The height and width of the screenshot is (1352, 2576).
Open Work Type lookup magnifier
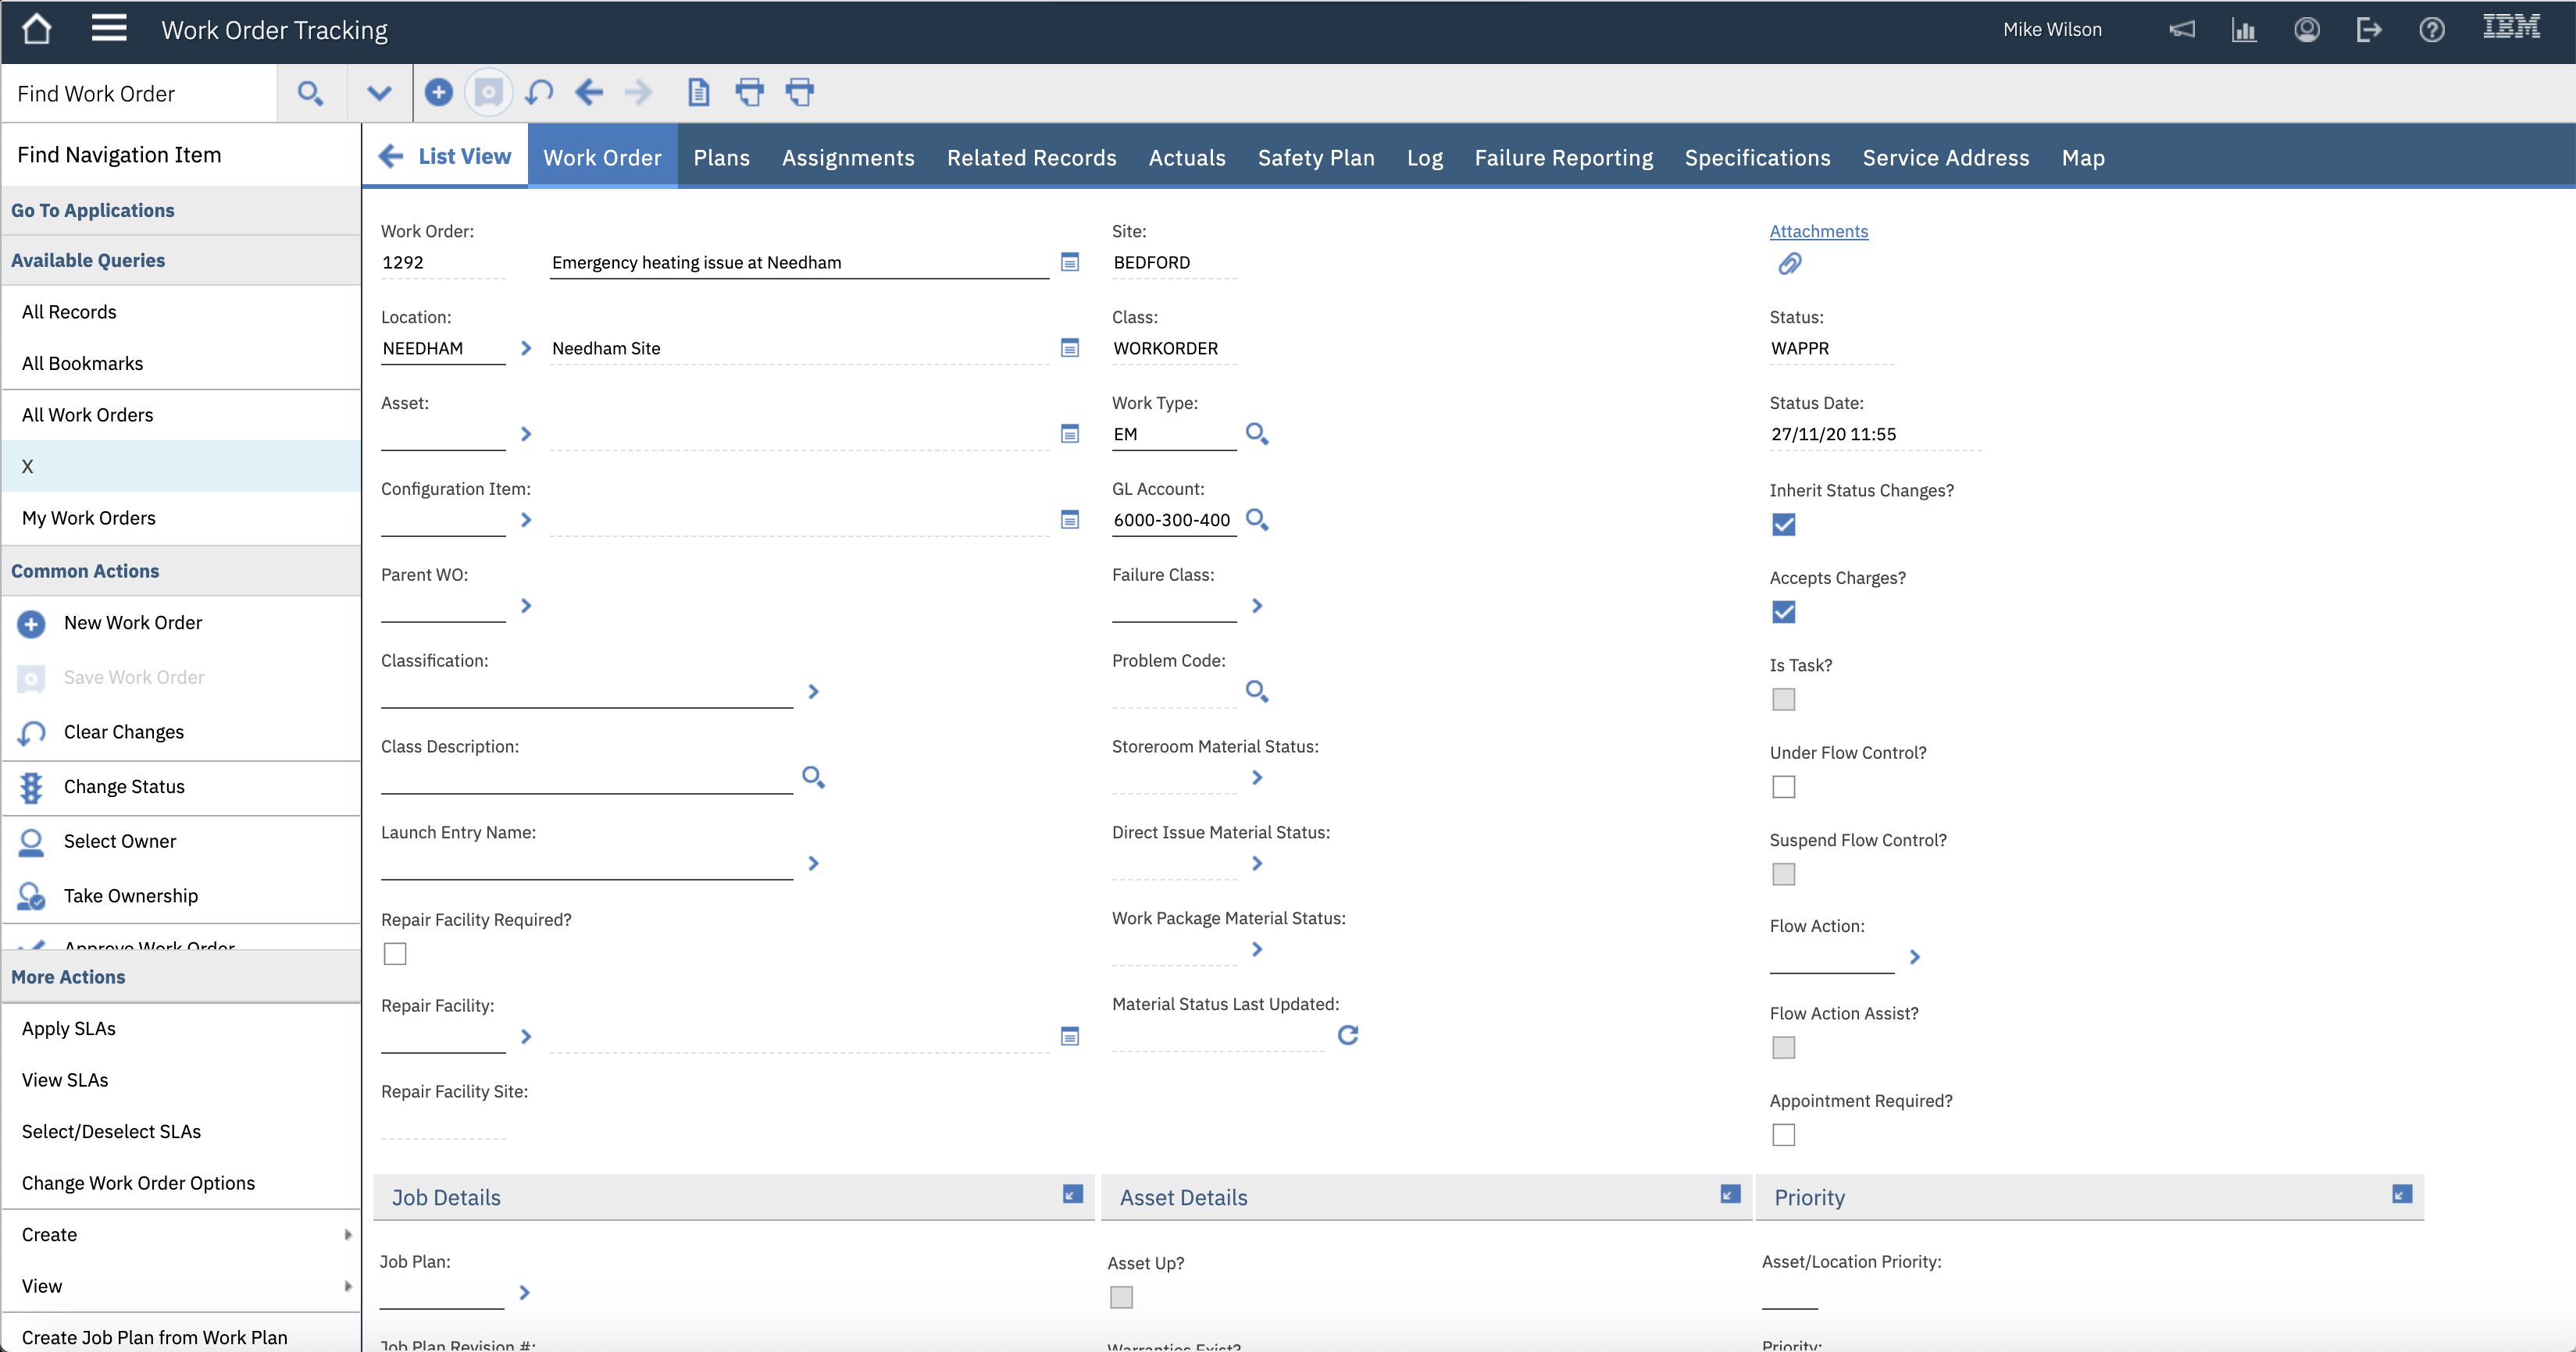coord(1257,434)
